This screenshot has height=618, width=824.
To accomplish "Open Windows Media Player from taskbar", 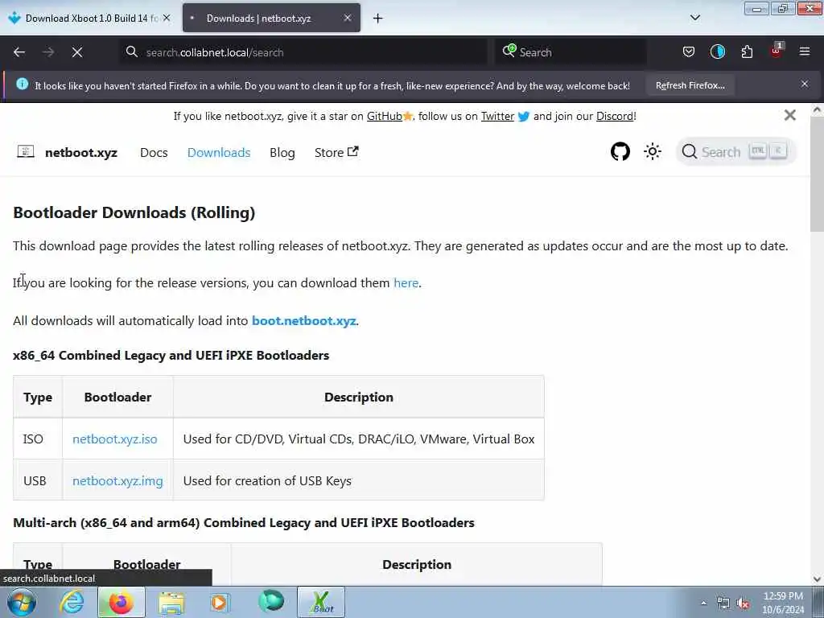I will tap(220, 602).
